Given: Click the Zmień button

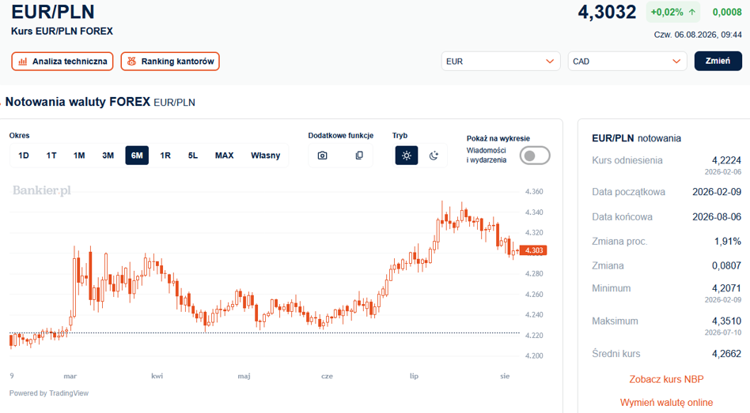Looking at the screenshot, I should (x=718, y=62).
